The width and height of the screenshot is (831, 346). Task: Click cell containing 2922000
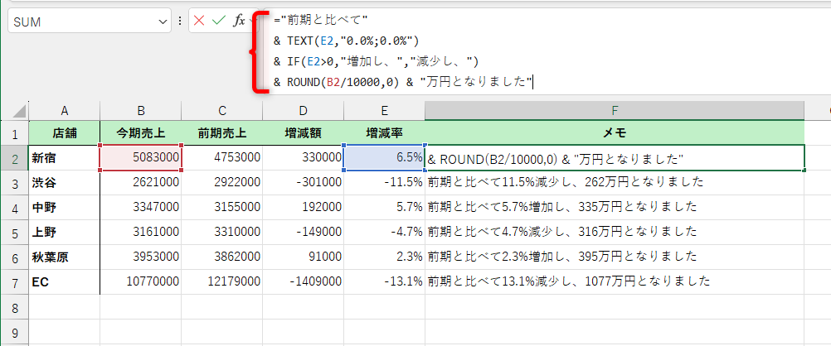pos(221,183)
